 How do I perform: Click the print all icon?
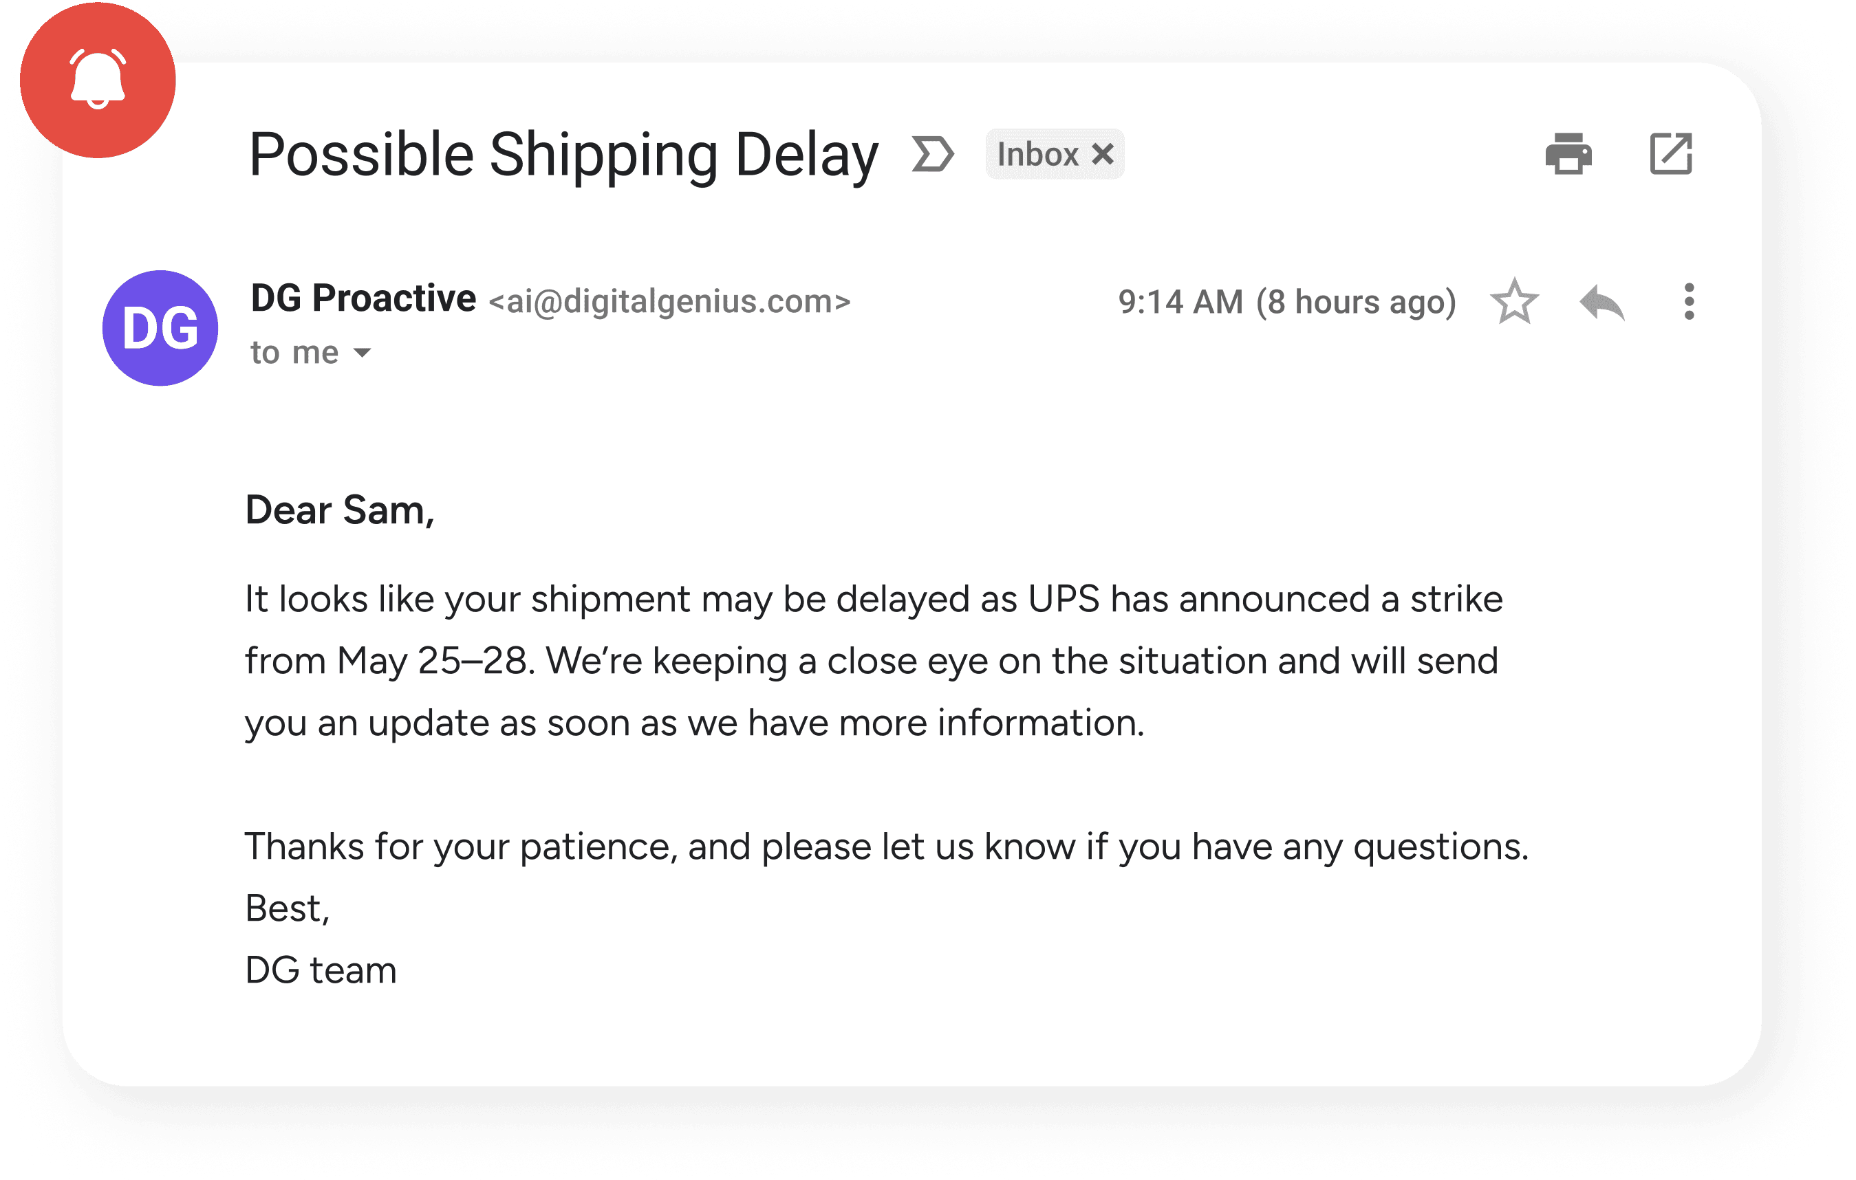point(1568,153)
